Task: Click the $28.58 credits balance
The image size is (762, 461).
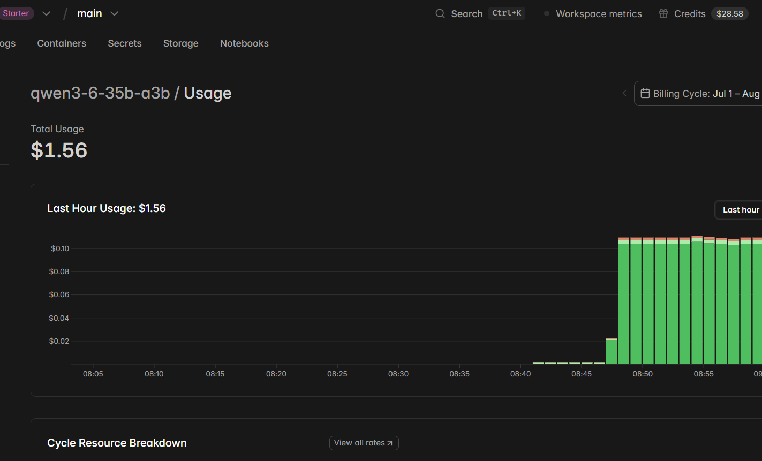Action: click(x=730, y=13)
